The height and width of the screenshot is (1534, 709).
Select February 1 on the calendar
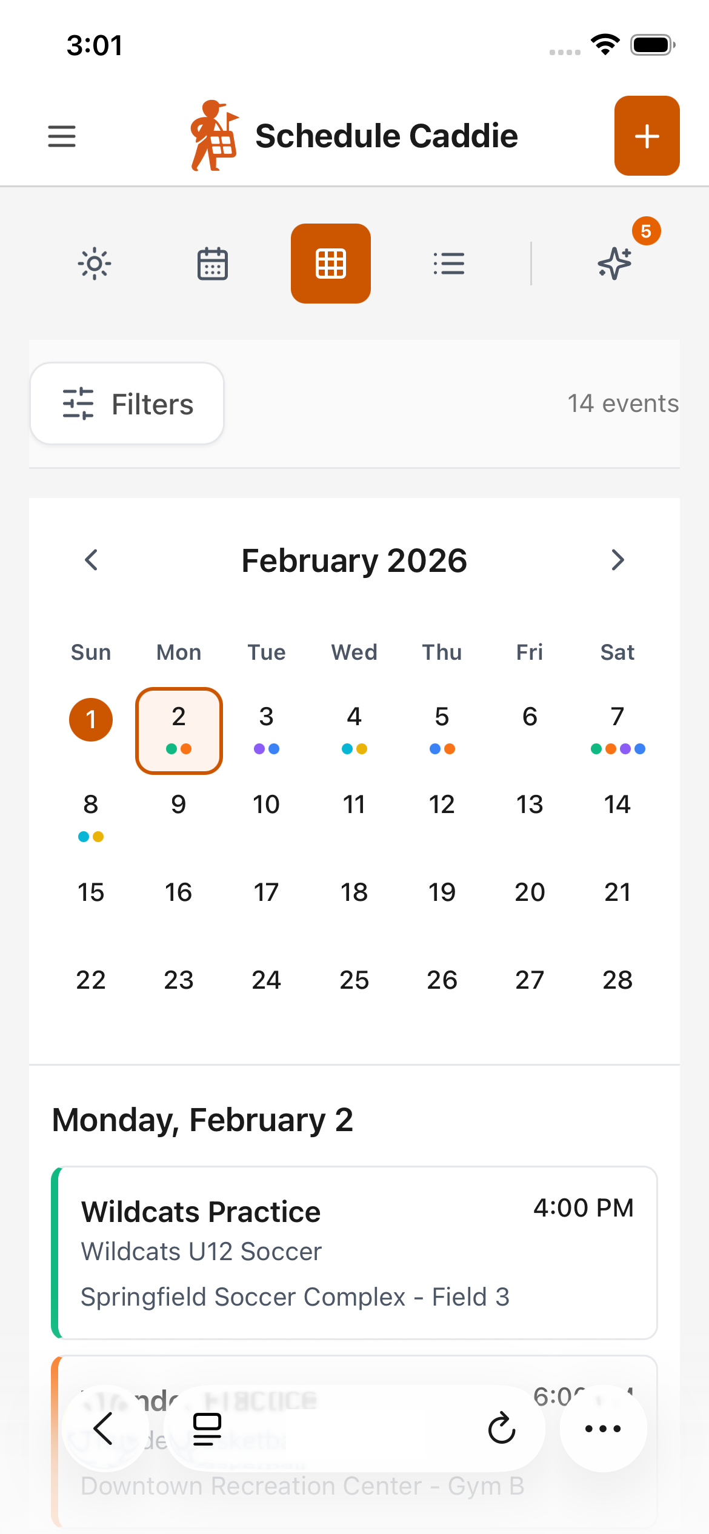91,720
